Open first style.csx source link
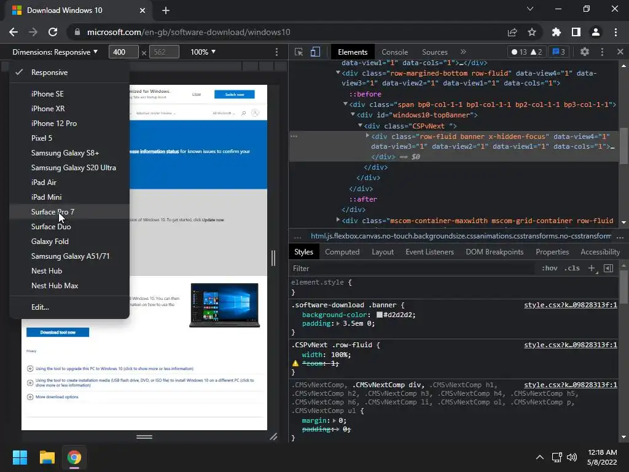 tap(571, 305)
